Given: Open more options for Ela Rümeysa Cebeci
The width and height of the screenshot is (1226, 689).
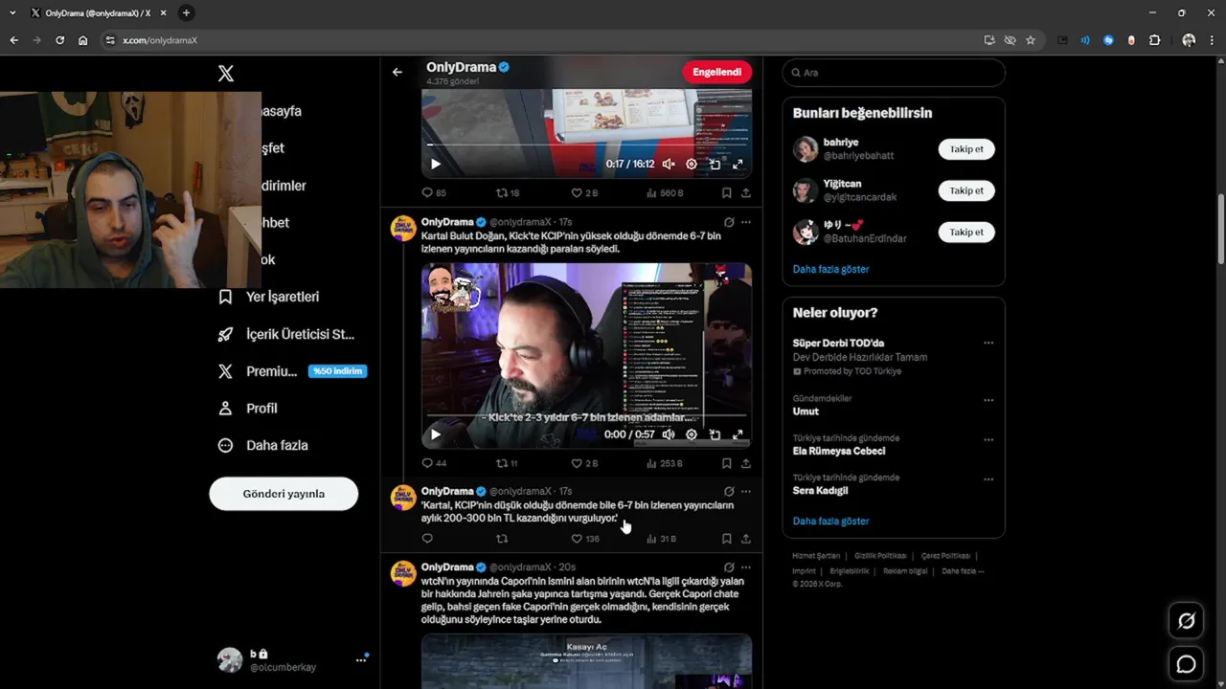Looking at the screenshot, I should coord(988,440).
